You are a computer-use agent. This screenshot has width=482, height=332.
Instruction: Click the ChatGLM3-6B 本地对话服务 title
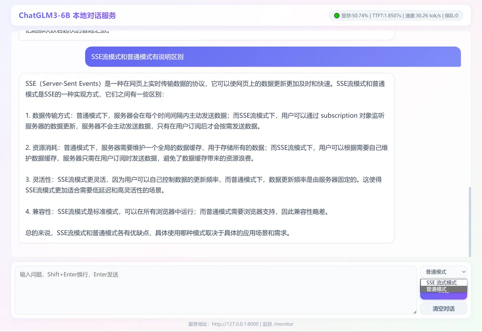[67, 16]
